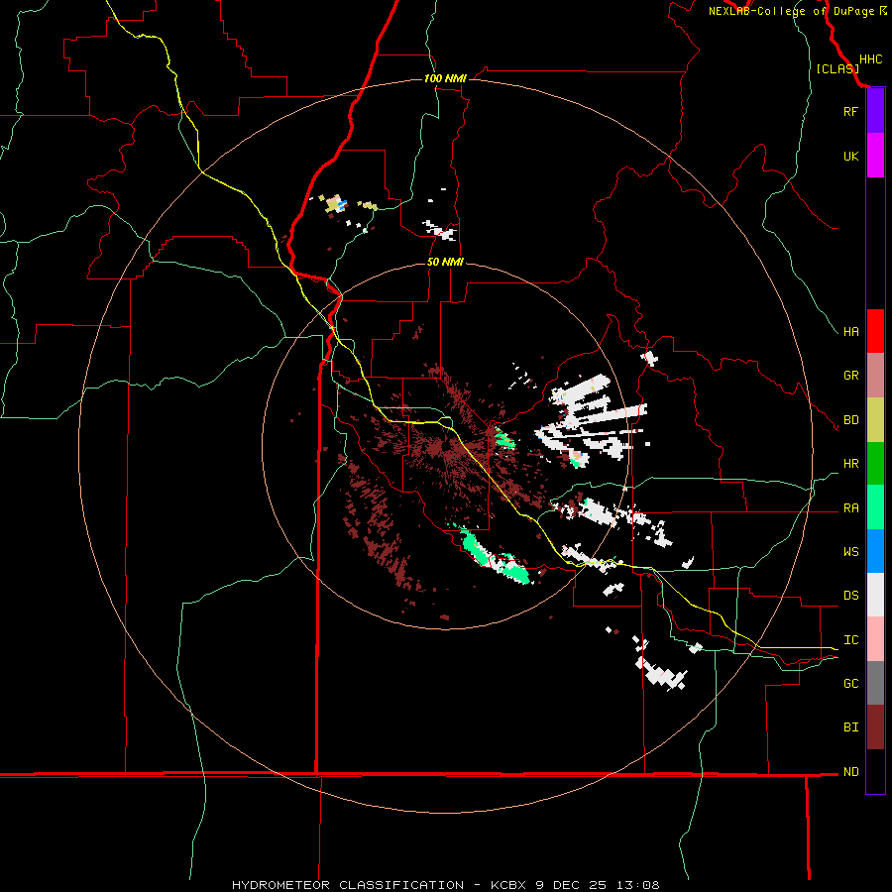Click the UK magenta legend swatch

(875, 156)
